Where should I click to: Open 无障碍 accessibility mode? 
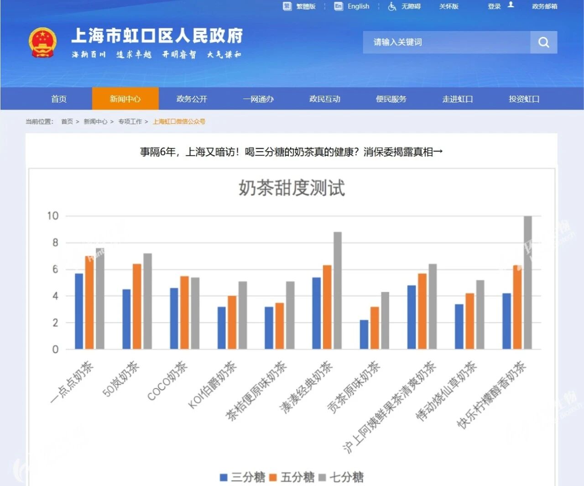click(x=411, y=6)
